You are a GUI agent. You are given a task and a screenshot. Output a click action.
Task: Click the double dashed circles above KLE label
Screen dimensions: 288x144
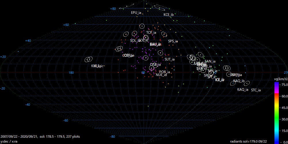click(88, 60)
